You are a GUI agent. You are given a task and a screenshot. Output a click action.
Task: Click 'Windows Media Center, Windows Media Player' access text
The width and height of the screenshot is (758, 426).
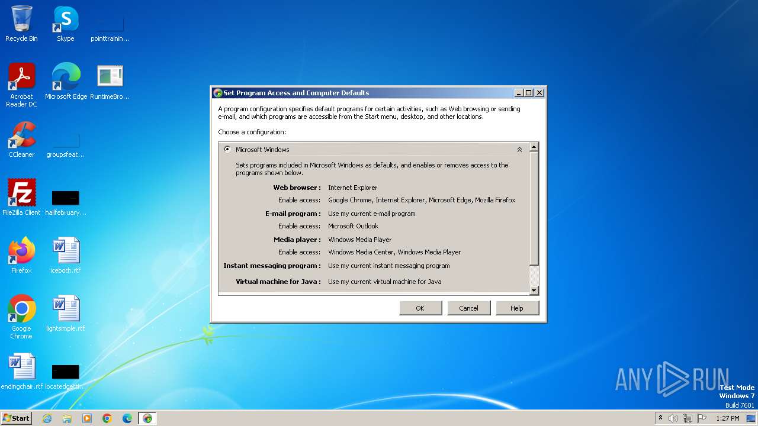(394, 252)
